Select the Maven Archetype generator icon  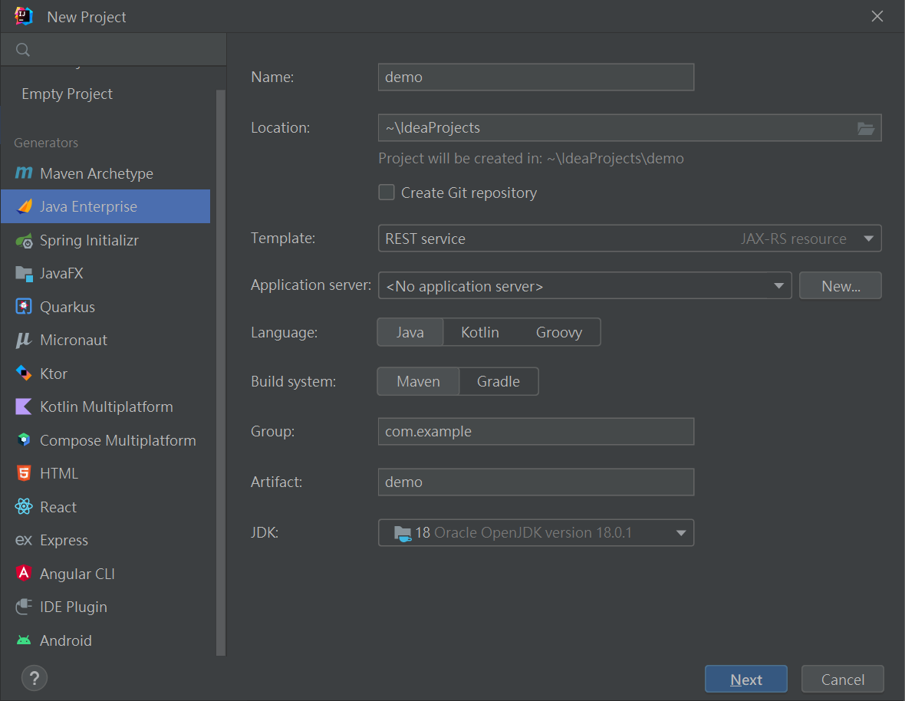click(x=24, y=173)
